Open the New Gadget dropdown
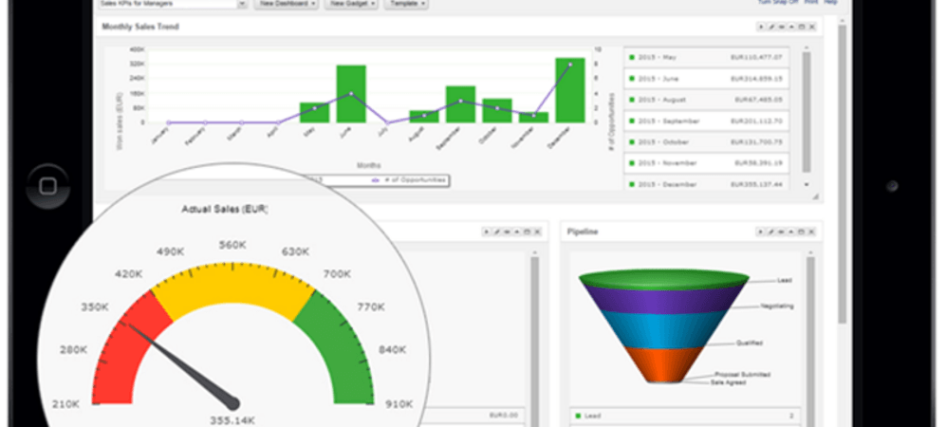The width and height of the screenshot is (946, 427). click(352, 4)
